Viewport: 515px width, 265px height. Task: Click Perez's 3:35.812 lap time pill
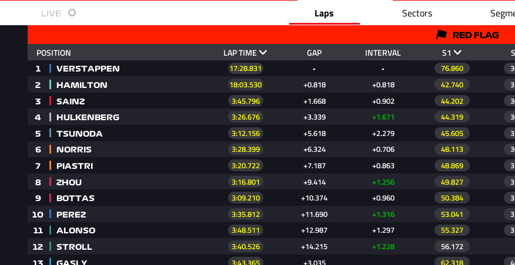click(246, 214)
